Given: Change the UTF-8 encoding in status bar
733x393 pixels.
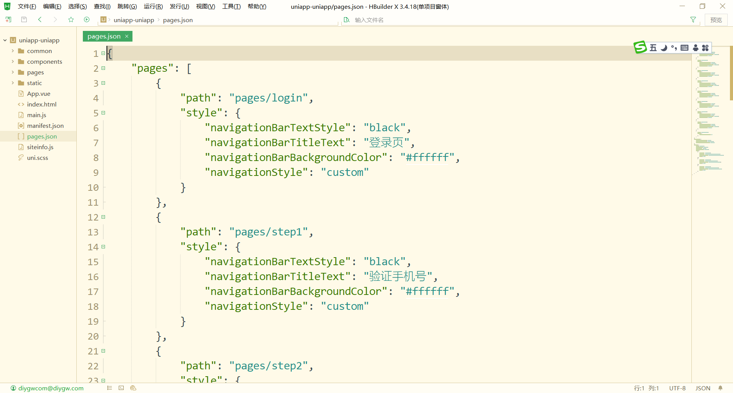Looking at the screenshot, I should click(677, 388).
